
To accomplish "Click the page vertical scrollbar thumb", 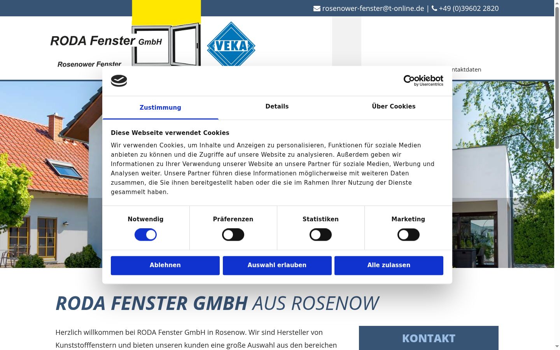I will coord(557,78).
